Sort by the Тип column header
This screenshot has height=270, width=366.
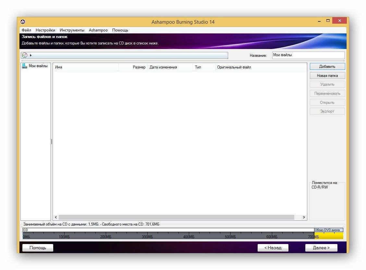(x=204, y=67)
